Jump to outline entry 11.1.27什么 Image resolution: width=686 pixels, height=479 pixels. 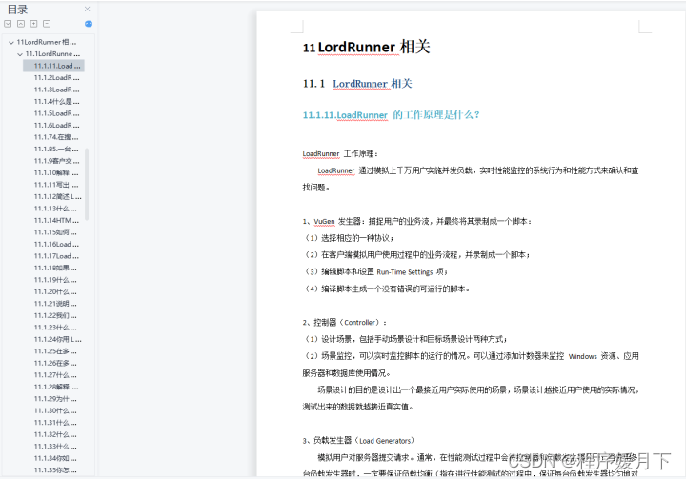point(55,375)
